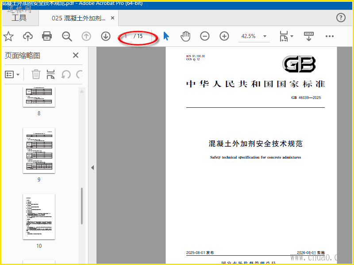Open the 工具 tab
This screenshot has width=354, height=265.
(x=19, y=18)
